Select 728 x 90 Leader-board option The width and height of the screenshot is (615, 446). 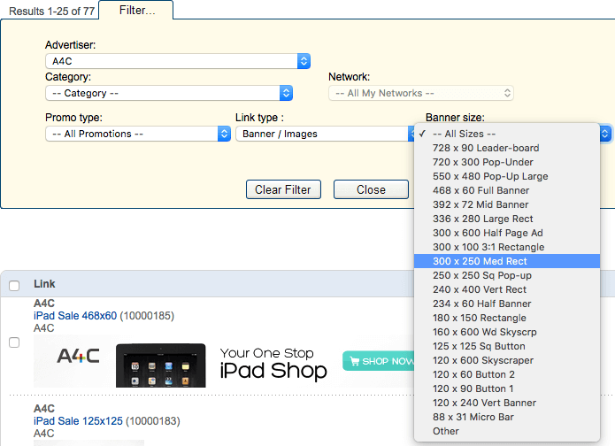[x=486, y=148]
